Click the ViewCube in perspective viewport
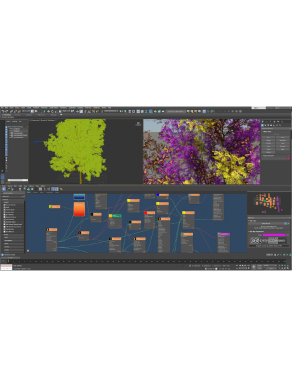 click(138, 124)
